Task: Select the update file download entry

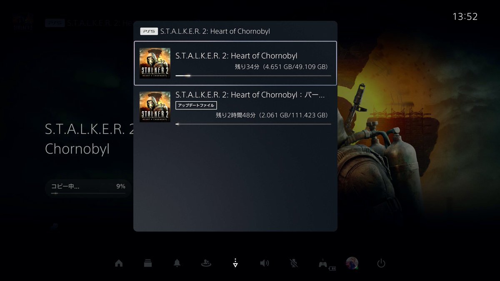Action: click(235, 107)
